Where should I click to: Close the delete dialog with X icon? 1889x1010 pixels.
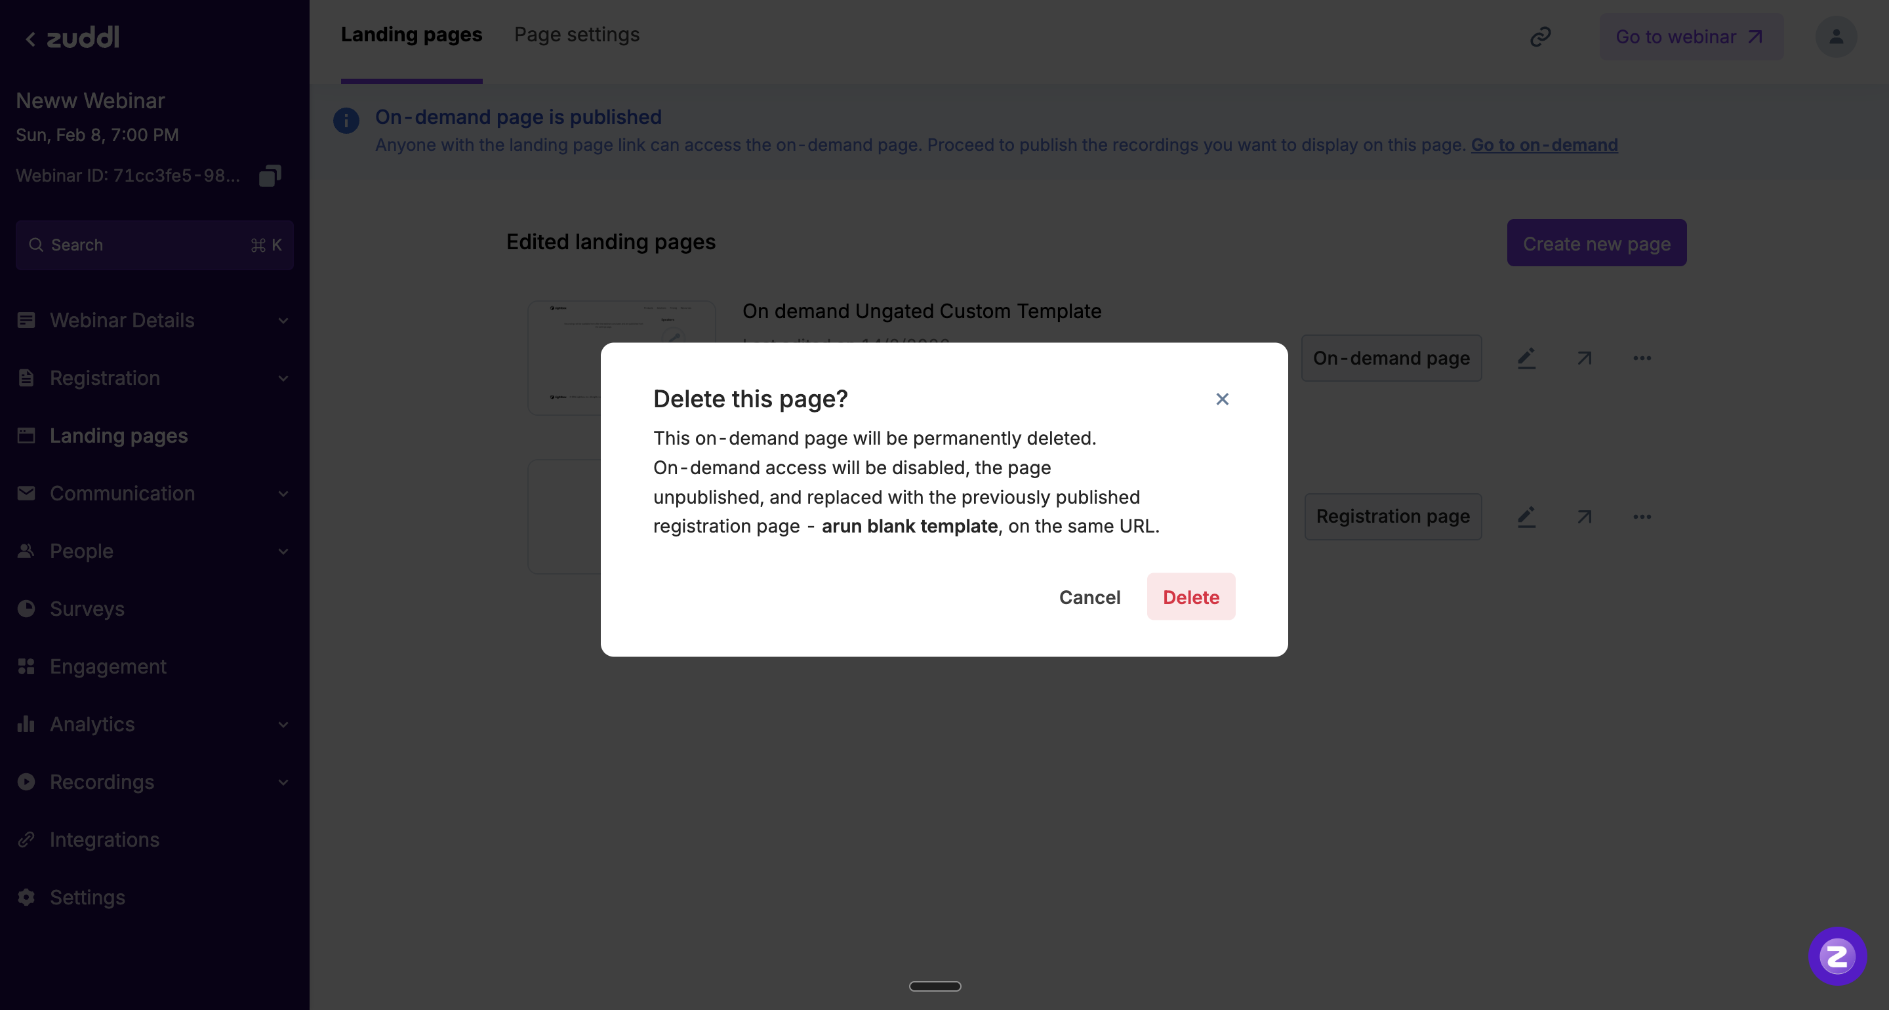pos(1222,399)
